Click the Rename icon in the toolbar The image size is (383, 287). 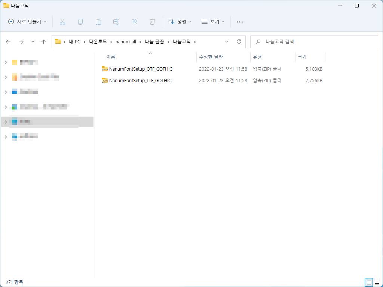(x=116, y=22)
